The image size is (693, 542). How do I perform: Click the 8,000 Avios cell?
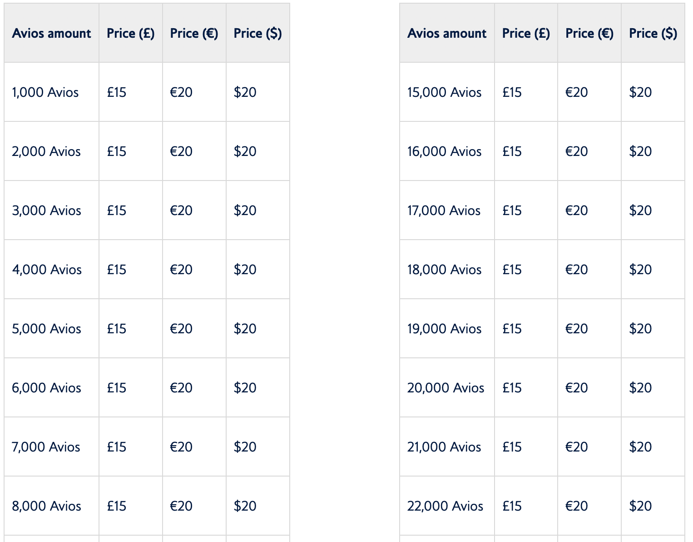tap(46, 506)
